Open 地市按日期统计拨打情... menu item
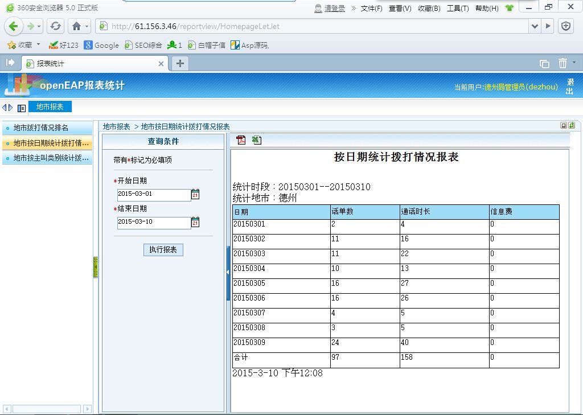 47,143
